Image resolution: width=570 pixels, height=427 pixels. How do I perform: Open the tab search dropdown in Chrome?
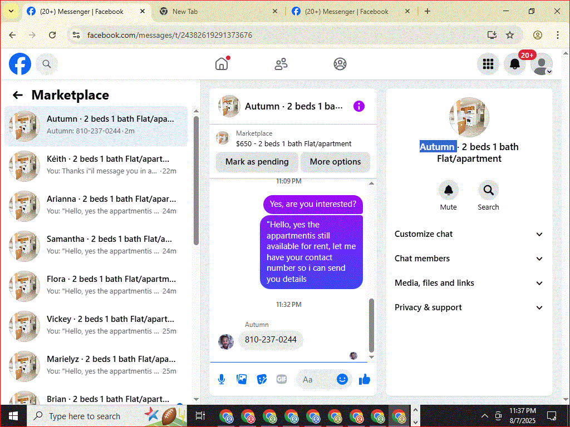tap(11, 11)
